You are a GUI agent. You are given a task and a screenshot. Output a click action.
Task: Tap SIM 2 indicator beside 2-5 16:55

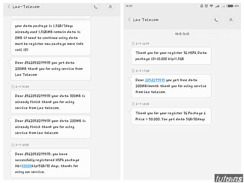[133, 44]
